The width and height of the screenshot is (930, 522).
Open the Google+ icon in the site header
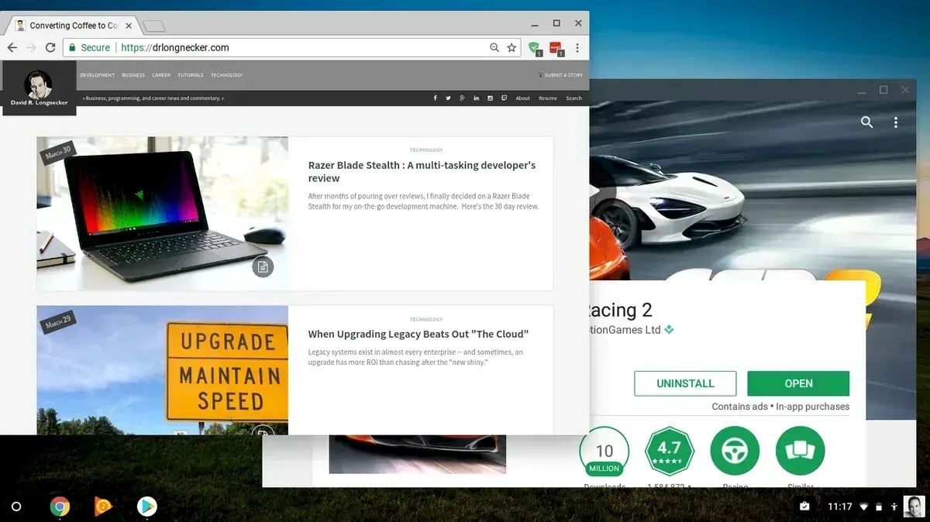point(462,98)
